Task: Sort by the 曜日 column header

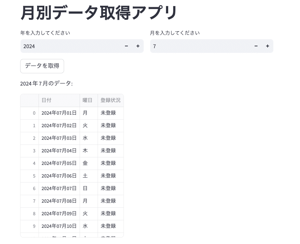Action: [x=89, y=100]
